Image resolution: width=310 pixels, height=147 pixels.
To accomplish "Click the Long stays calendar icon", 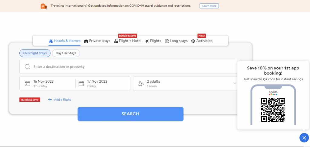I will [x=167, y=41].
